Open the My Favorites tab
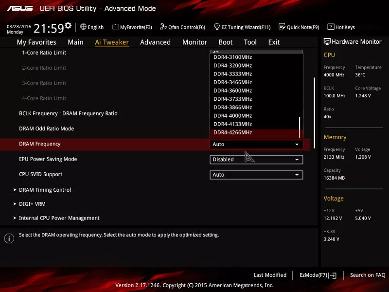Viewport: 389px width, 292px height. (36, 42)
